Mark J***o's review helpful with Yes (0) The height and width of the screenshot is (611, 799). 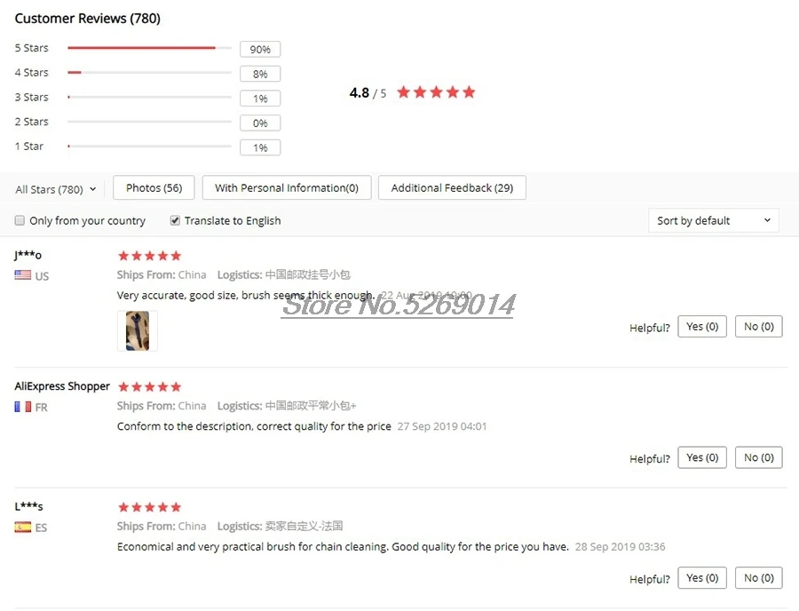tap(701, 326)
